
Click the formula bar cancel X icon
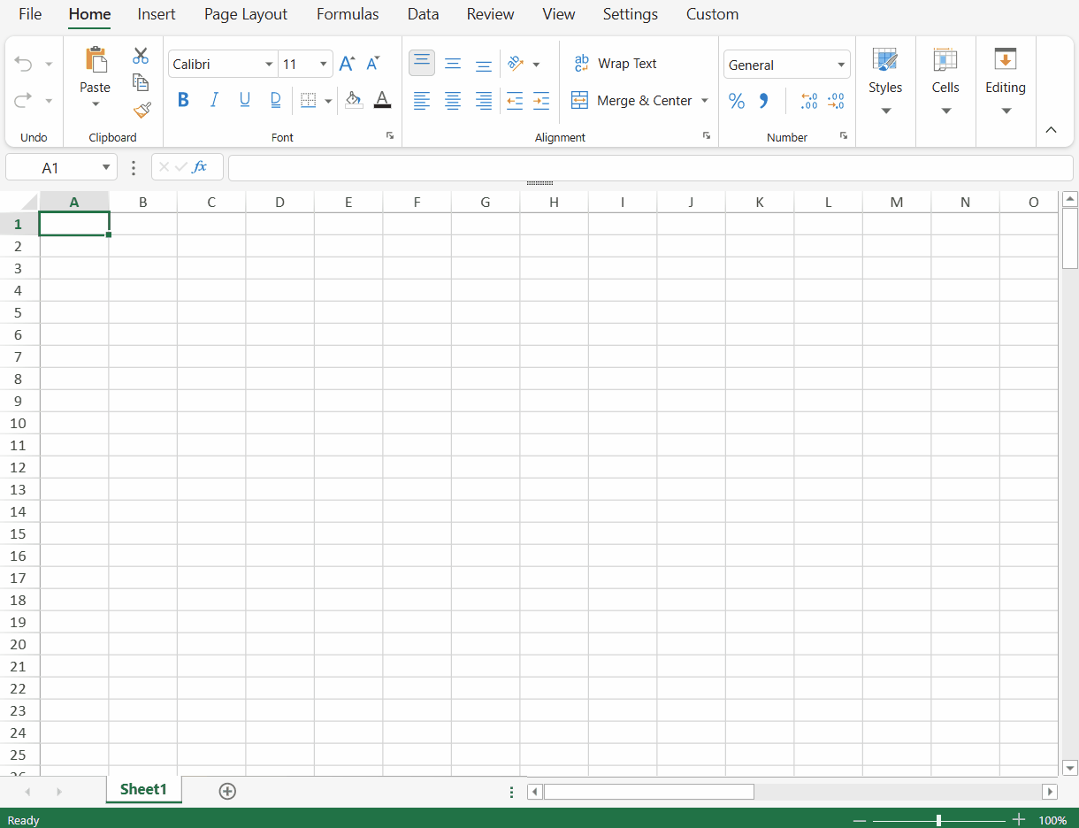pos(164,166)
